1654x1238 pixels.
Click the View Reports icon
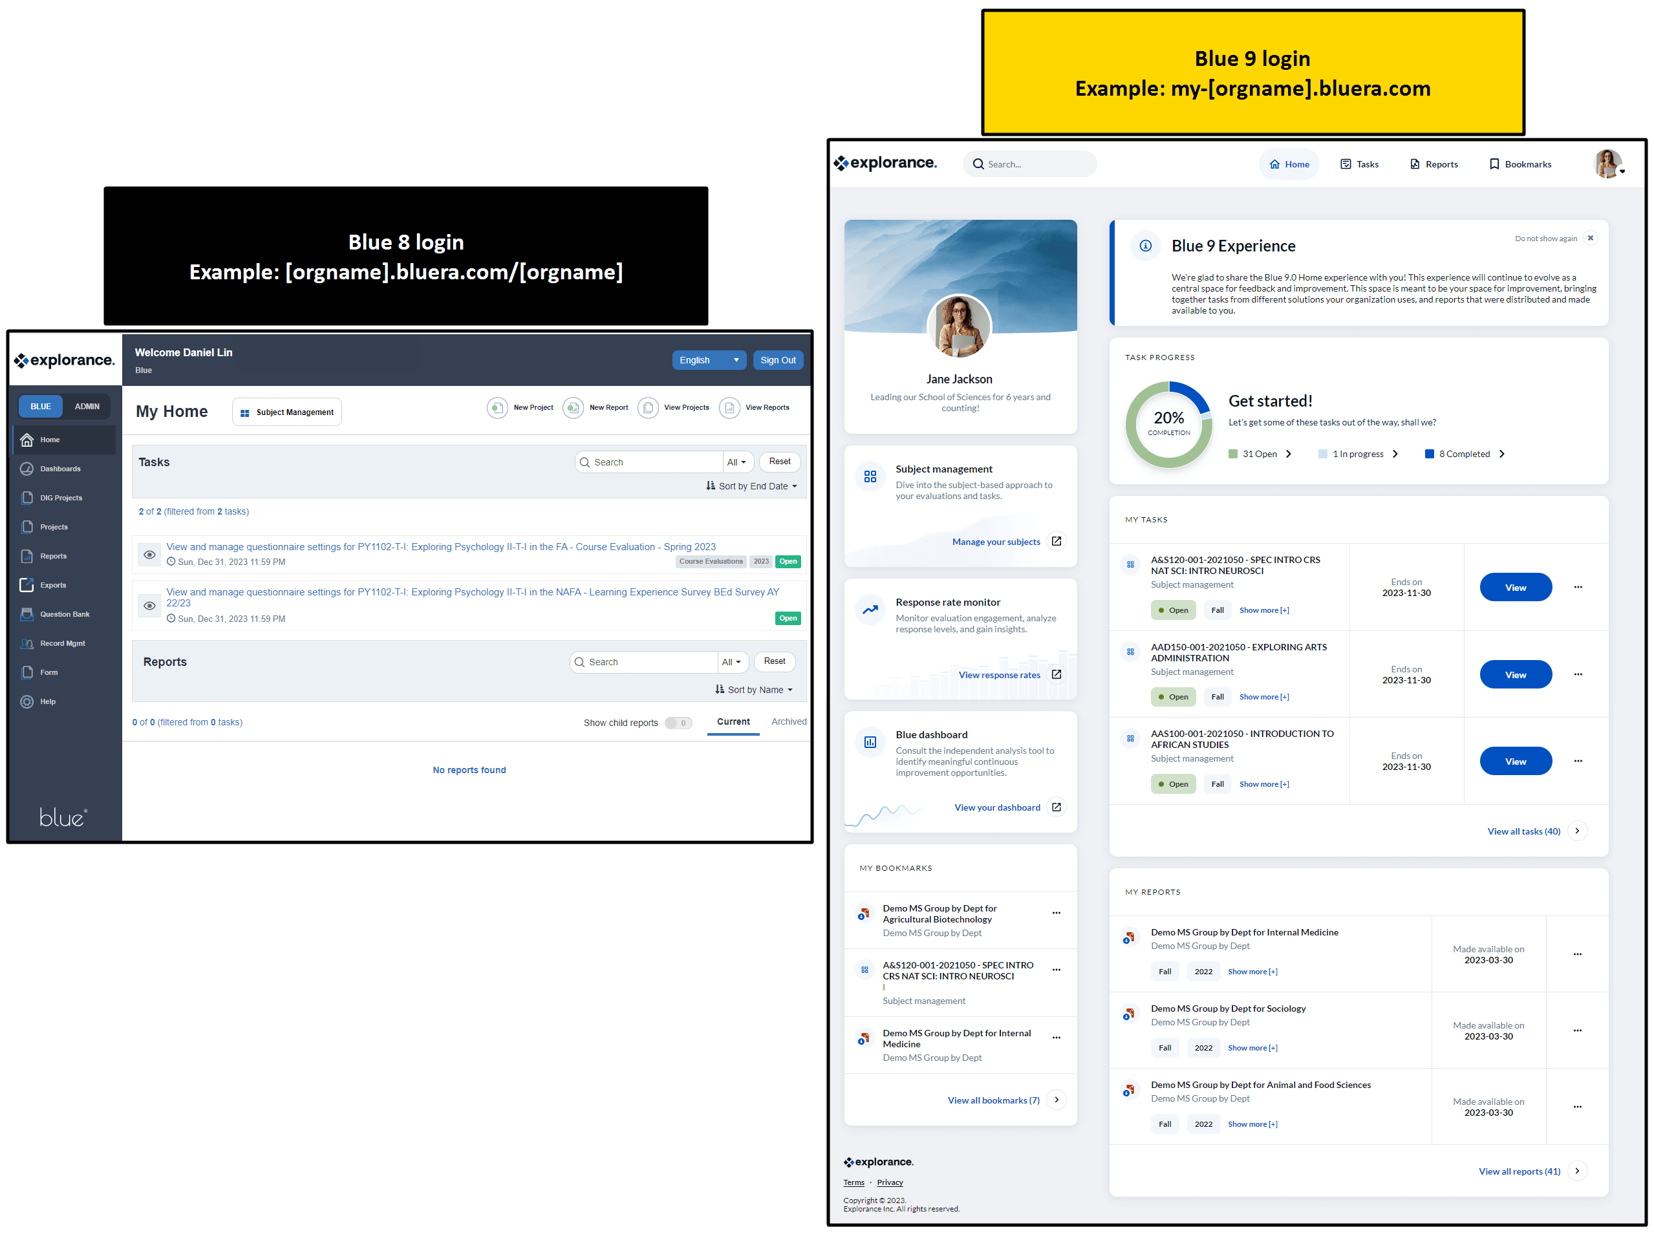tap(730, 408)
